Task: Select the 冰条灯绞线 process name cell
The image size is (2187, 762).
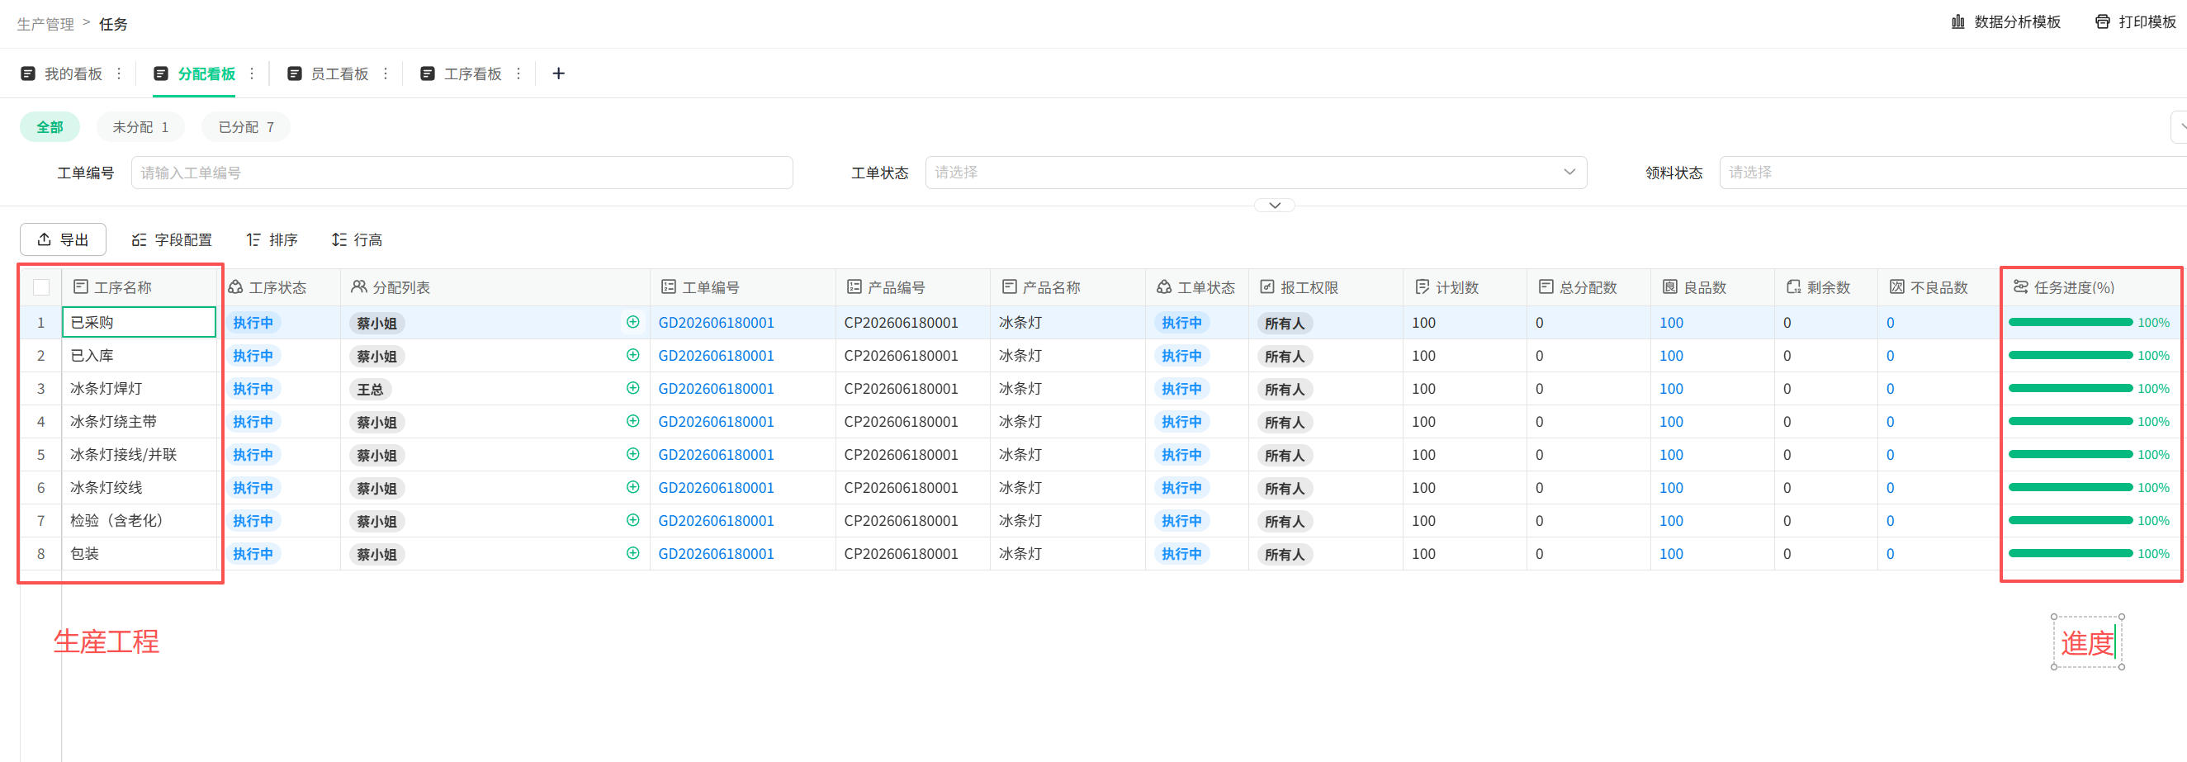Action: [x=140, y=488]
